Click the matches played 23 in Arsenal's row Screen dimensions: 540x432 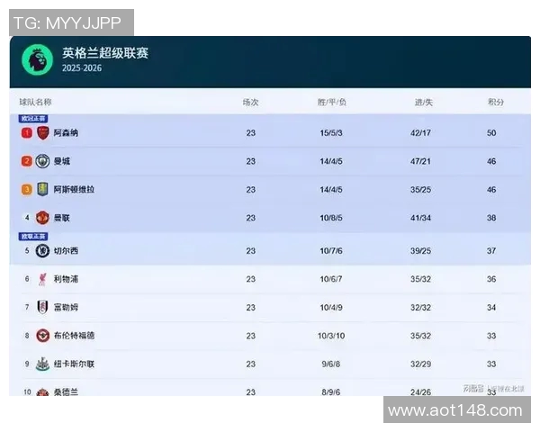click(x=251, y=133)
